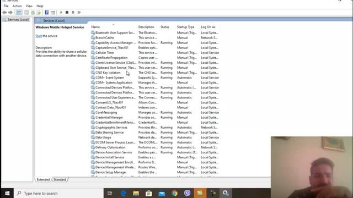
Task: Click the Stop Service square icon
Action: coord(67,12)
